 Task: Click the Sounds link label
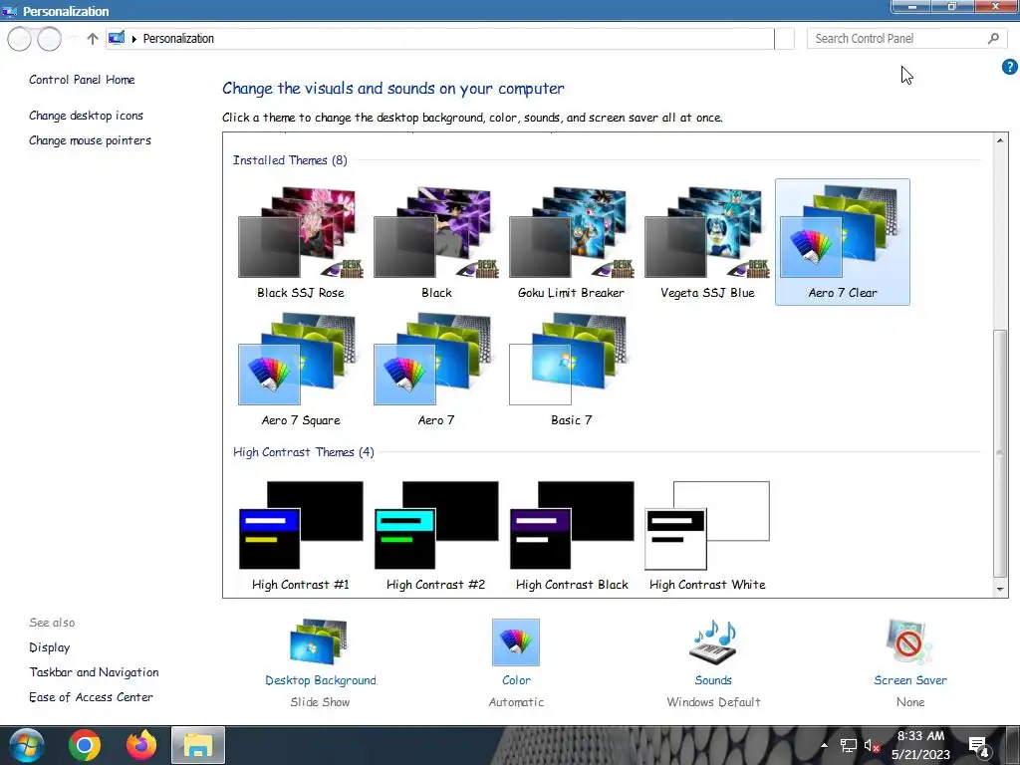click(x=713, y=680)
